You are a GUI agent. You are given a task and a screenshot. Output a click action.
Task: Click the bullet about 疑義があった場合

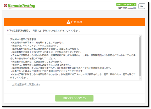click(x=47, y=71)
